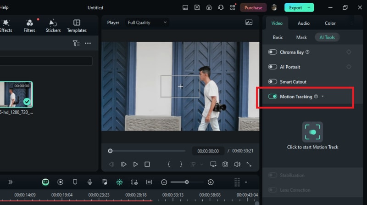367x205 pixels.
Task: Open the Export dropdown arrow
Action: (x=309, y=7)
